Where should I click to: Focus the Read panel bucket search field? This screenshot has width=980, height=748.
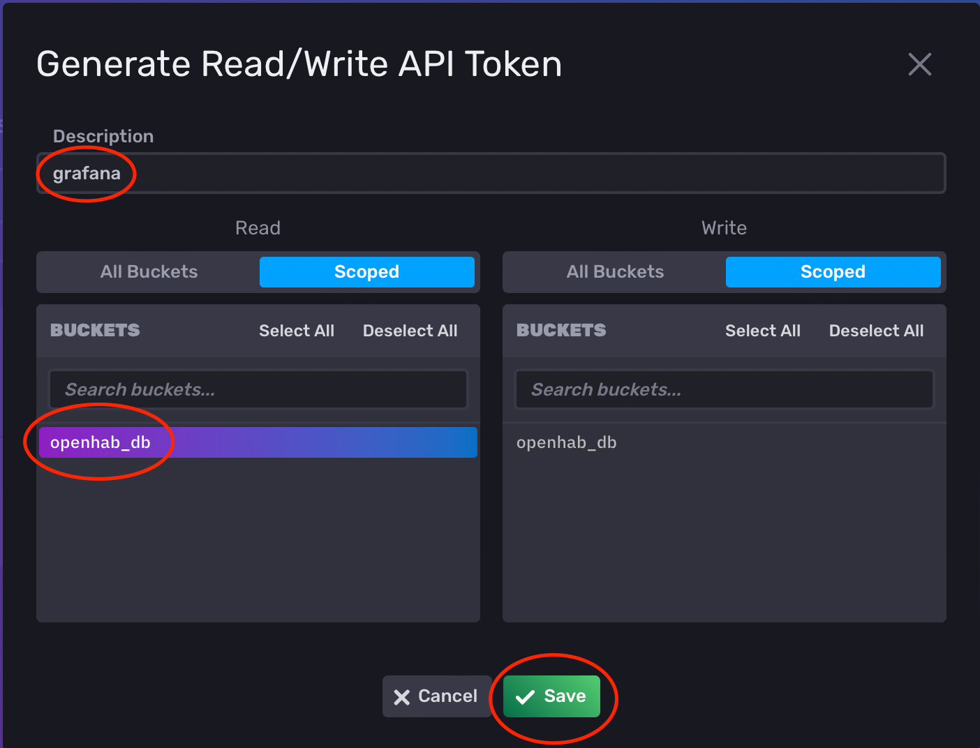tap(258, 389)
